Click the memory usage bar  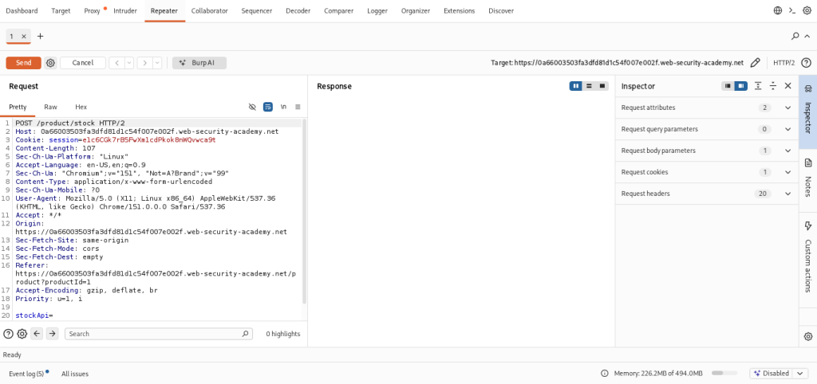click(x=724, y=374)
